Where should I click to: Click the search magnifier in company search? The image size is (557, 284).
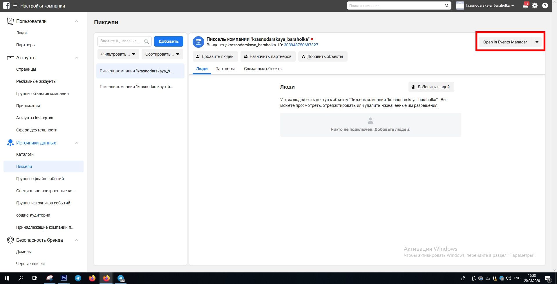point(447,6)
